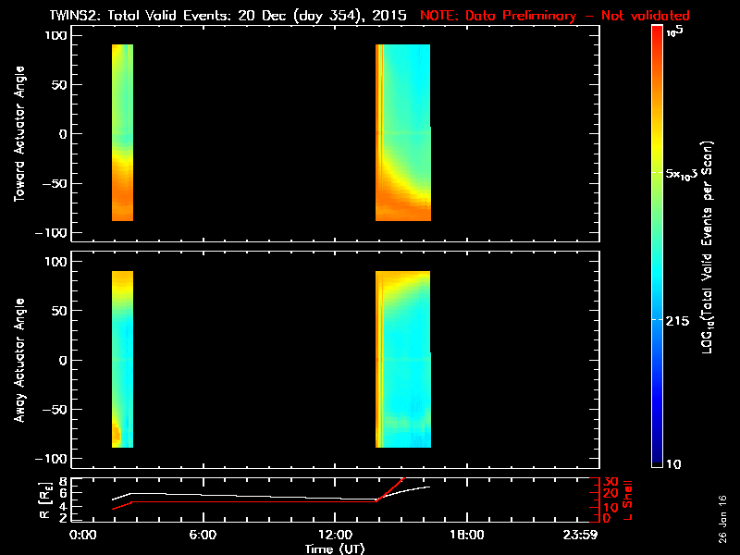Click the red "10" tick on the L Shell axis
Viewport: 740px width, 555px height.
610,507
